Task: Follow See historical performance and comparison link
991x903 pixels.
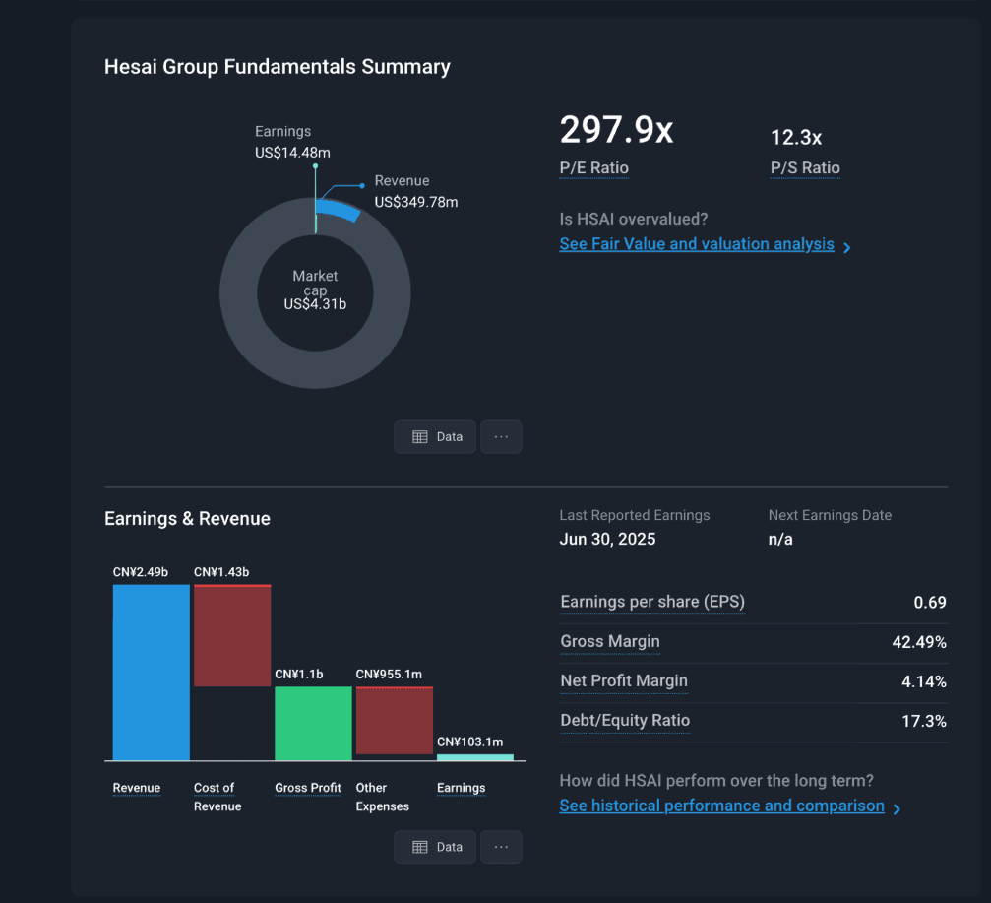Action: [x=721, y=806]
